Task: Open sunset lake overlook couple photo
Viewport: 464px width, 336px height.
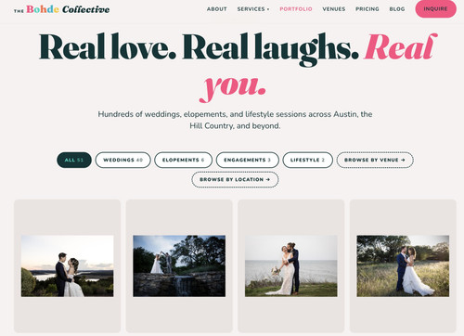Action: [67, 266]
